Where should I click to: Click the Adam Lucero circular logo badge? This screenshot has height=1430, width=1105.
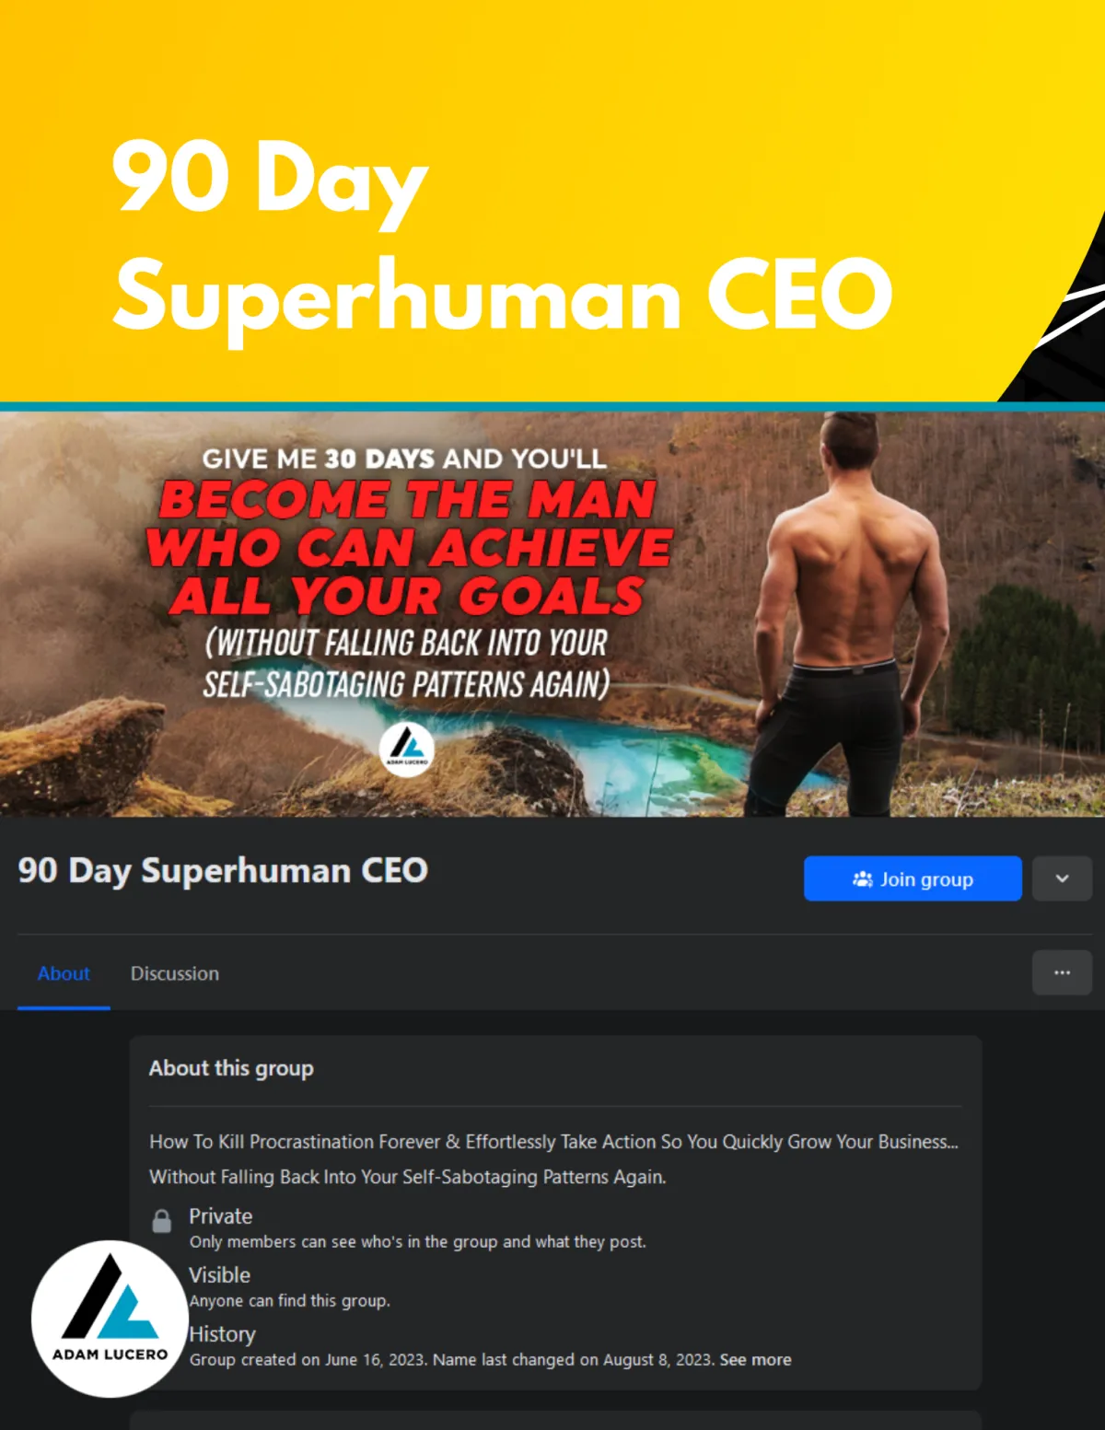tap(110, 1319)
